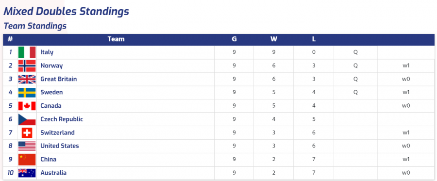Click the Team column header
The height and width of the screenshot is (181, 437).
click(x=116, y=39)
